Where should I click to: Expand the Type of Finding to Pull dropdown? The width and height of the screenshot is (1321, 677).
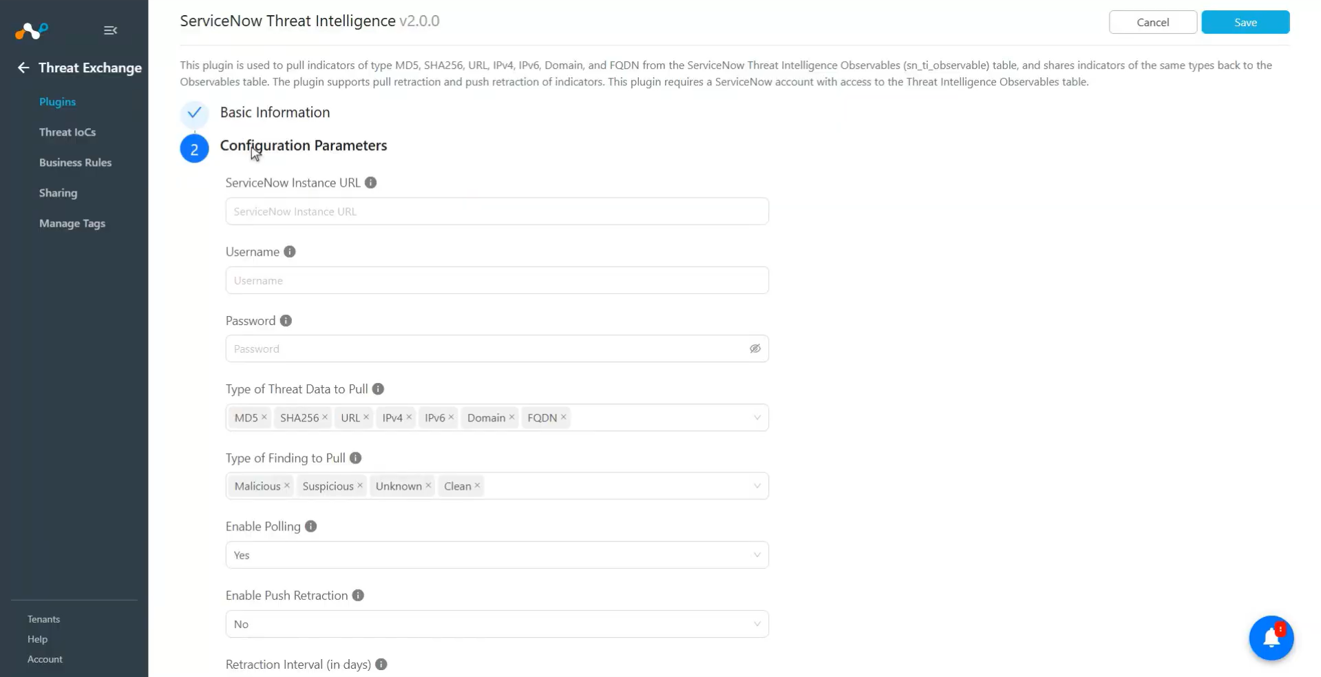point(757,486)
